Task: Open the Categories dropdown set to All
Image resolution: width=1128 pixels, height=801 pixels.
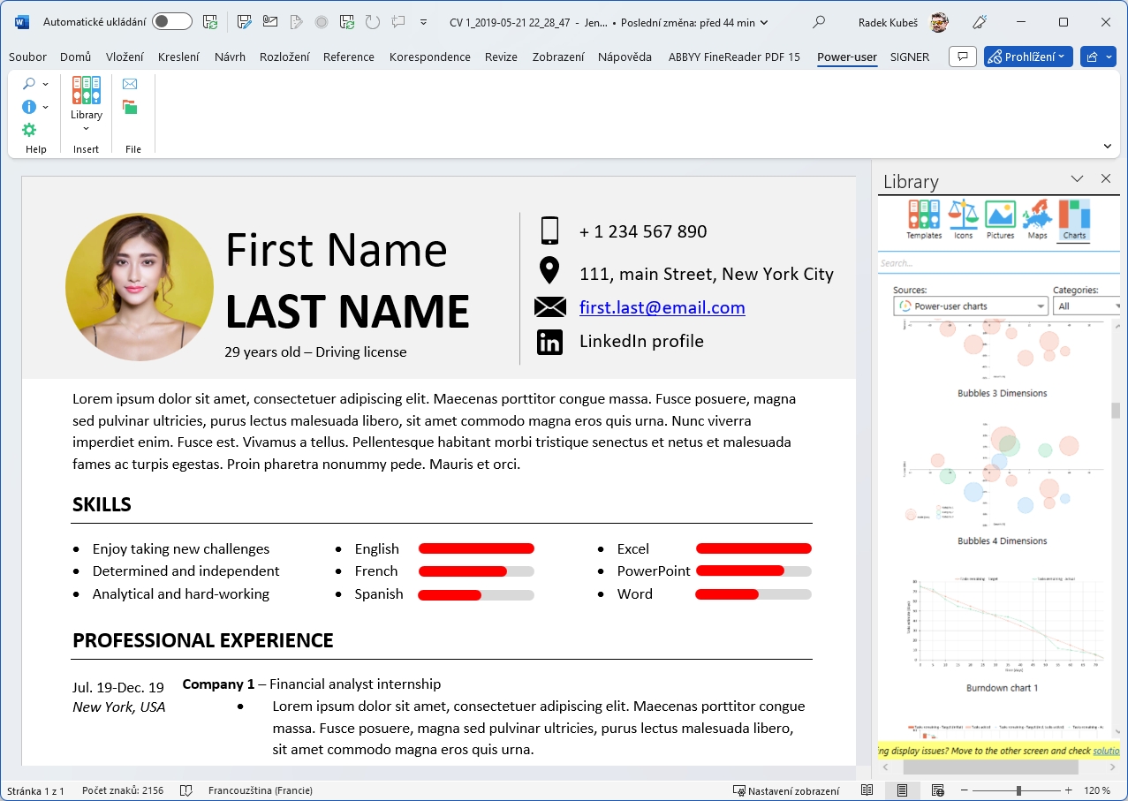Action: click(1087, 306)
